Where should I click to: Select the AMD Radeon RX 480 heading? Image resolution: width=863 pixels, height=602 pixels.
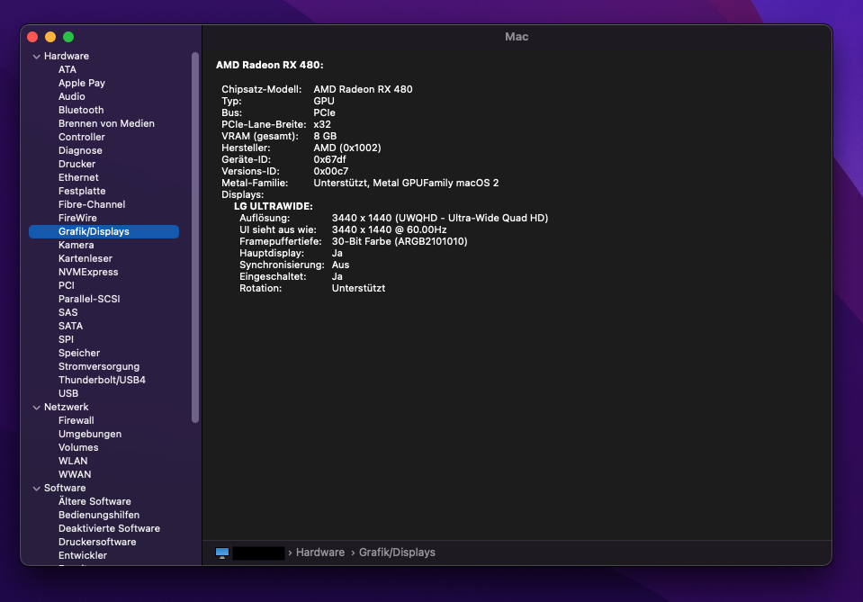click(x=269, y=65)
